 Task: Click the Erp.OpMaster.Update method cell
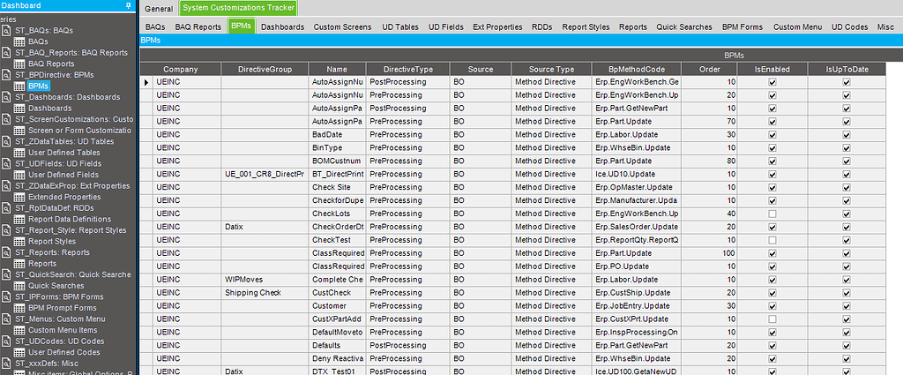(x=636, y=188)
